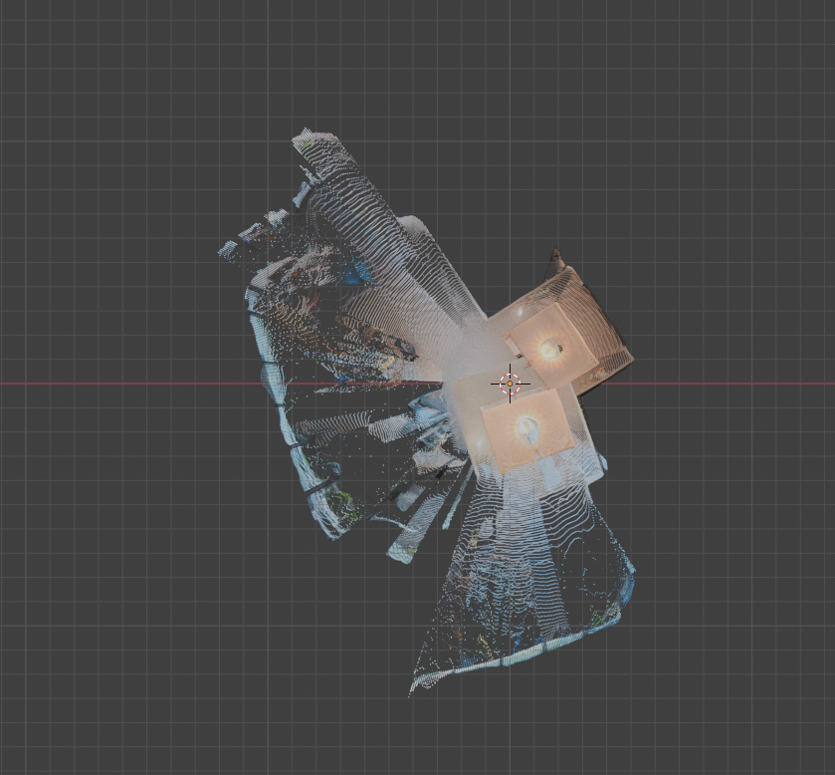Click the glowing light in the upper beige panel

[548, 348]
